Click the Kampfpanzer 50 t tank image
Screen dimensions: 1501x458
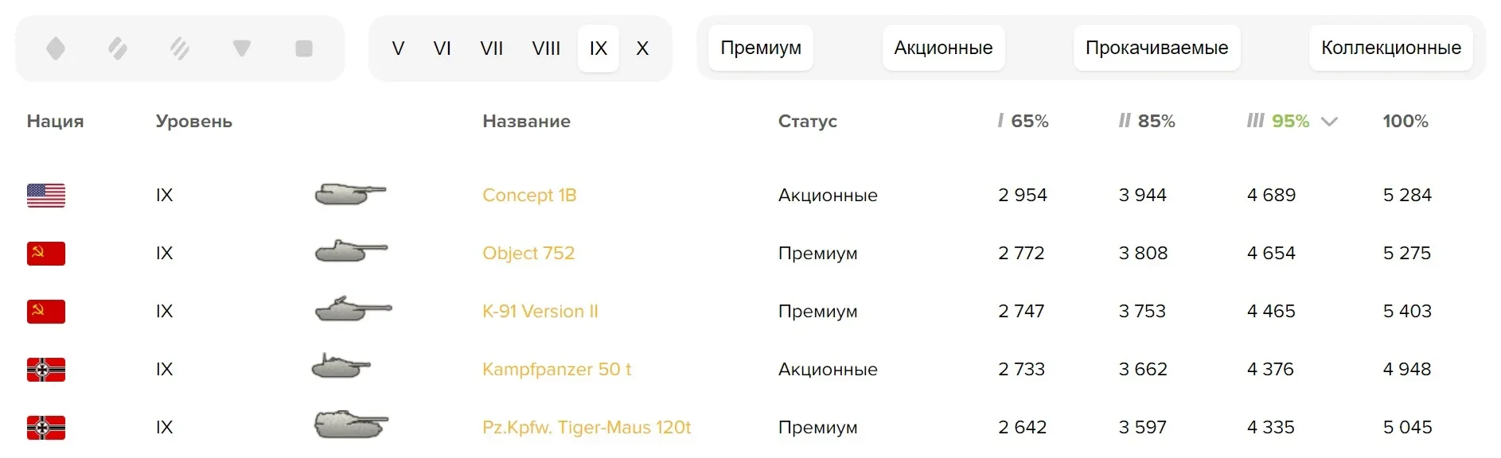tap(341, 367)
